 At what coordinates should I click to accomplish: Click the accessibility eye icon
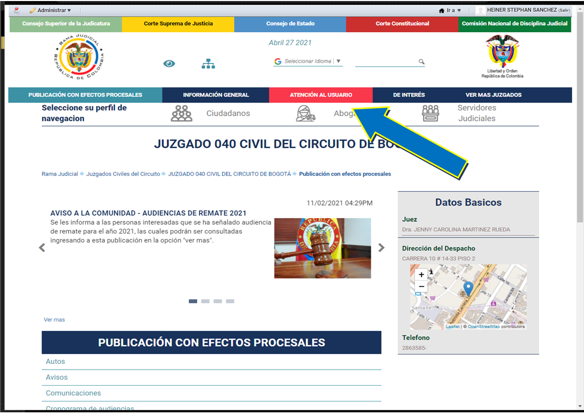click(x=169, y=64)
